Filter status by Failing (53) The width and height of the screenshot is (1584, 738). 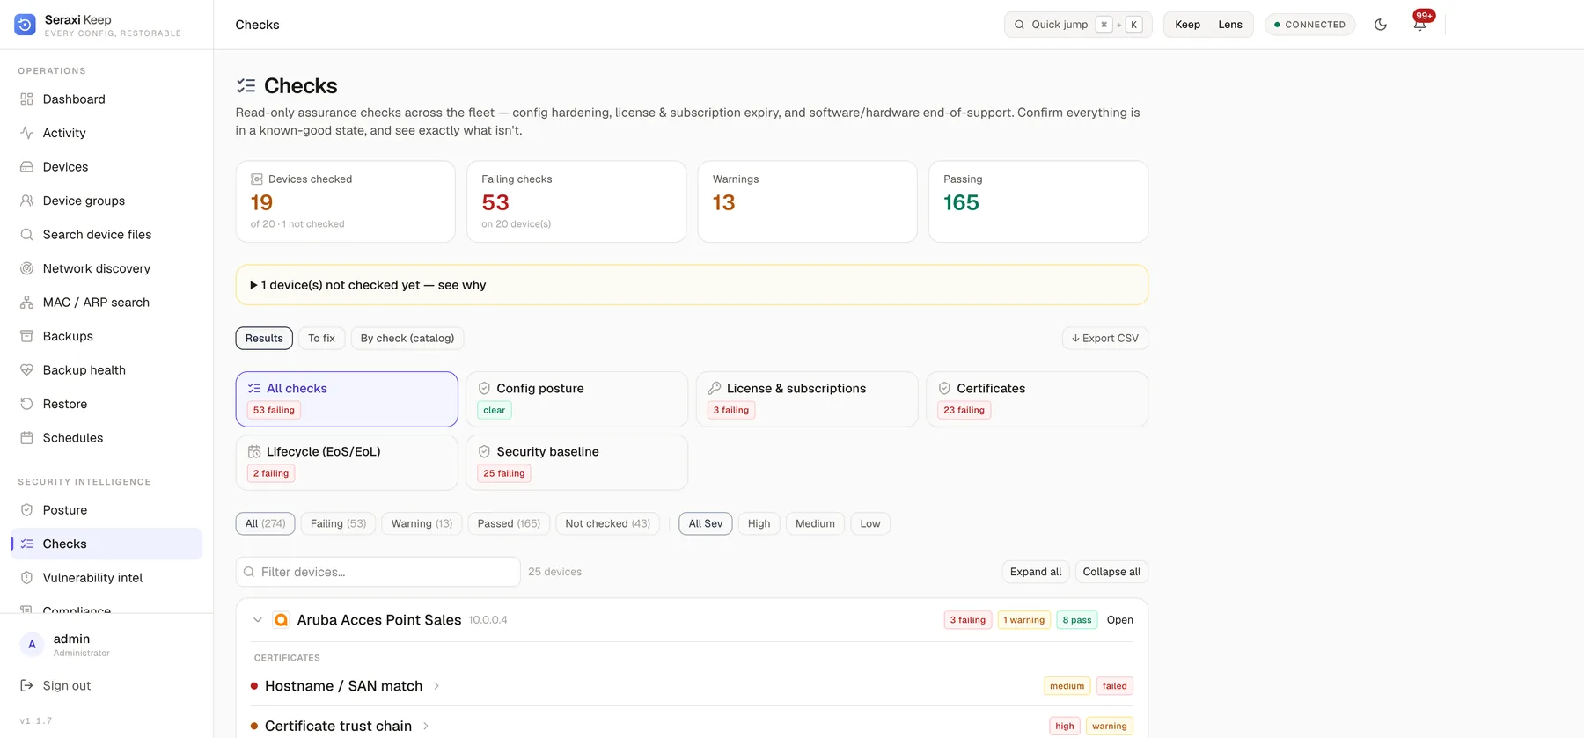coord(338,523)
